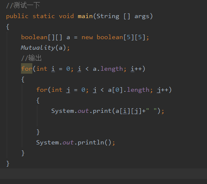Click the 'println' method call
The width and height of the screenshot is (207, 184).
91,143
